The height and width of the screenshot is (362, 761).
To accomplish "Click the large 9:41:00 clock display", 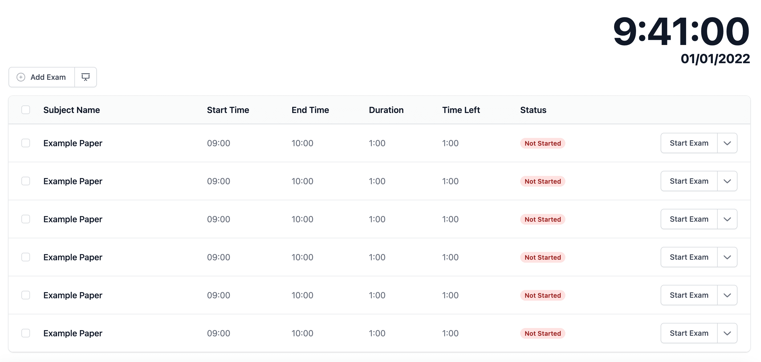I will pos(681,31).
